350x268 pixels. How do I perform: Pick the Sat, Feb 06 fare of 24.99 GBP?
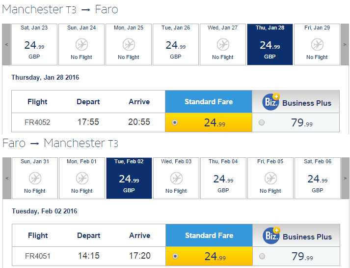pos(318,178)
